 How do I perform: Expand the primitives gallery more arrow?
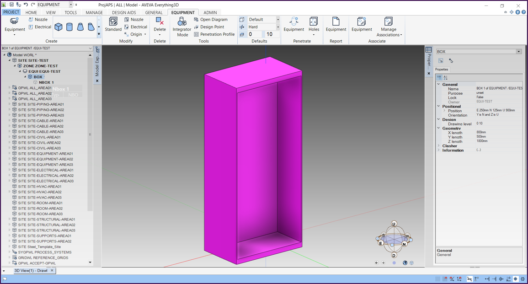99,34
